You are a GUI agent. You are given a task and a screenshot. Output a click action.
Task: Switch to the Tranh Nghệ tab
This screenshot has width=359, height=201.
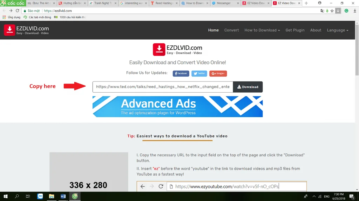(102, 3)
